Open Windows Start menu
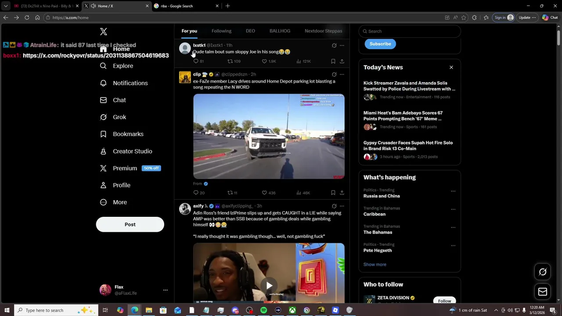The height and width of the screenshot is (316, 562). tap(7, 310)
